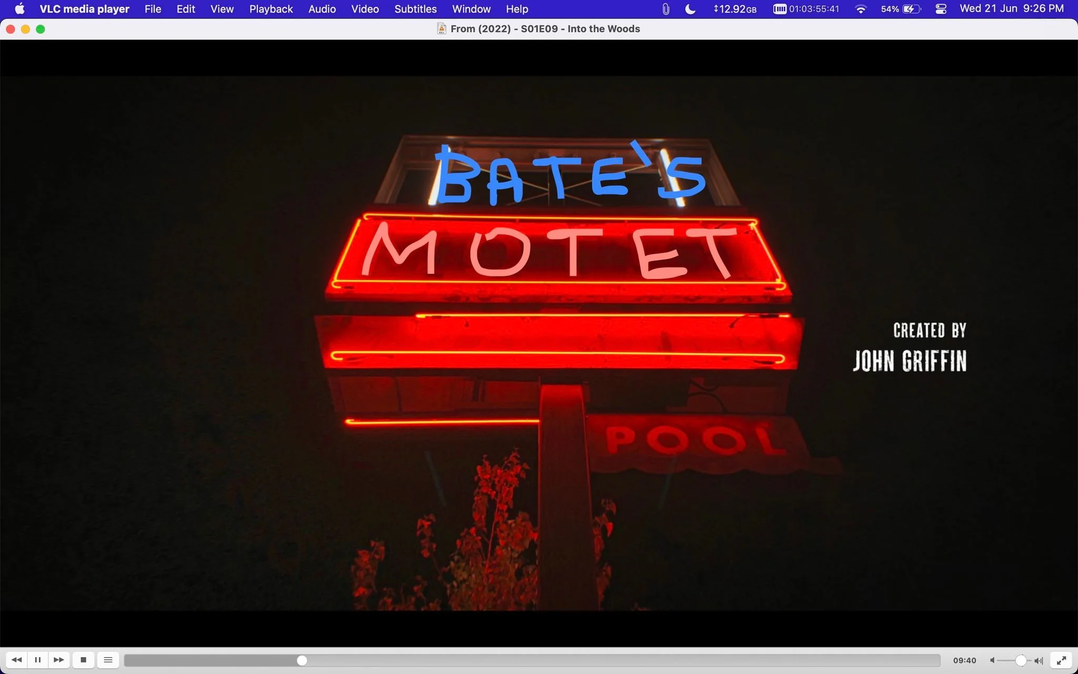Open the Wi-Fi status menu
1078x674 pixels.
click(861, 9)
